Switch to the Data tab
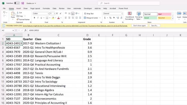Image resolution: width=187 pixels, height=105 pixels. click(54, 8)
